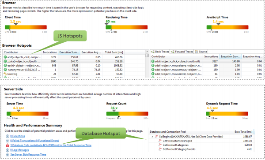Sort Browser Hotspots by Total Sum [ms] column
265x160 pixels.
114,52
